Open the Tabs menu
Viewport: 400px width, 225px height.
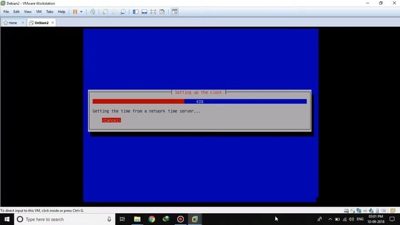pos(49,12)
